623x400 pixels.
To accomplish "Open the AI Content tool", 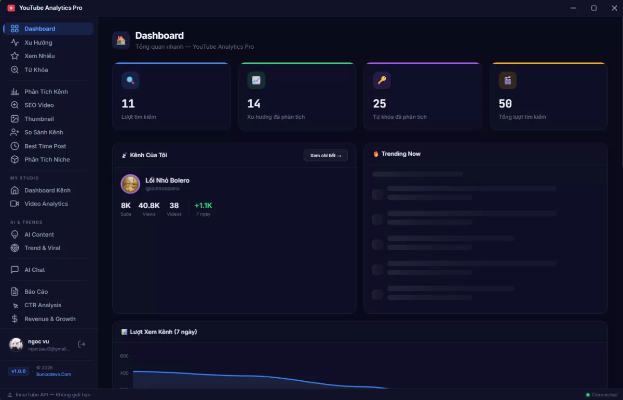I will (x=40, y=234).
